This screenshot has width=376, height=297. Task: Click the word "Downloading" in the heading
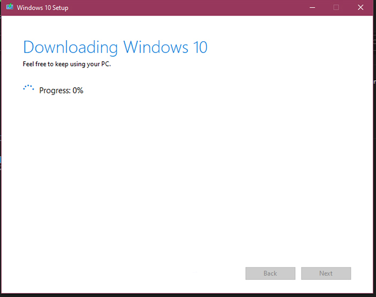71,47
